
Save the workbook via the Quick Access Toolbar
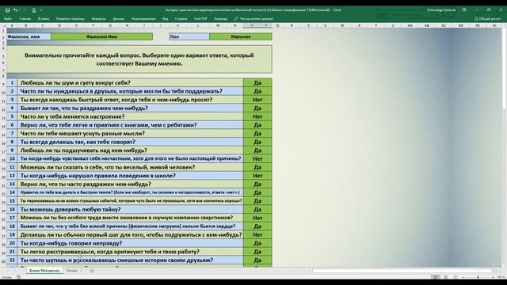click(x=7, y=10)
